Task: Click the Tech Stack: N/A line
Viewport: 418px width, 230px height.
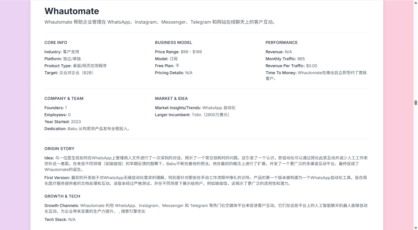Action: (x=60, y=220)
